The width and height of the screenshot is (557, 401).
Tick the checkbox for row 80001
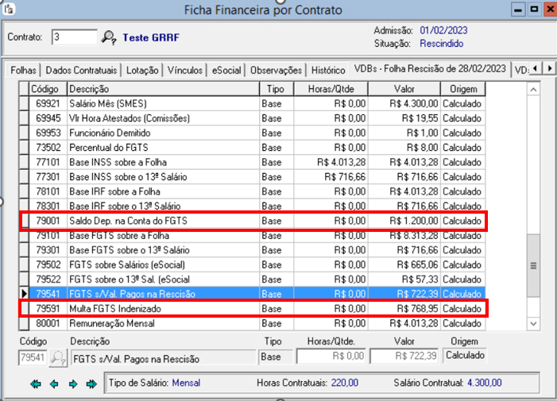(x=24, y=324)
